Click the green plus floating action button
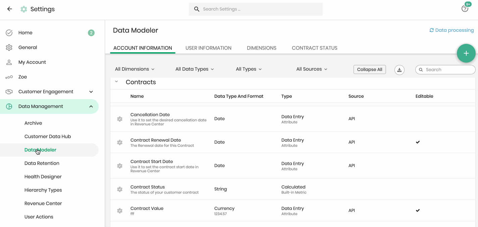This screenshot has width=478, height=227. pyautogui.click(x=466, y=53)
